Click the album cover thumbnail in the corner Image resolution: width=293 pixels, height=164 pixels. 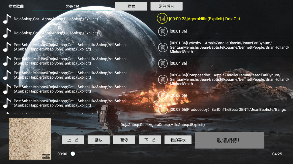[x=29, y=139]
